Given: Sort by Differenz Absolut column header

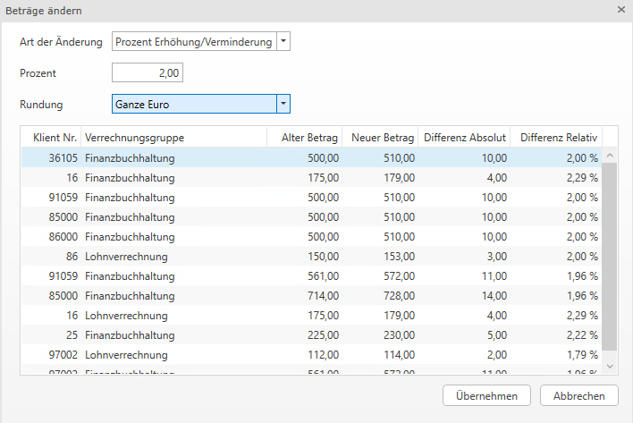Looking at the screenshot, I should pyautogui.click(x=465, y=137).
